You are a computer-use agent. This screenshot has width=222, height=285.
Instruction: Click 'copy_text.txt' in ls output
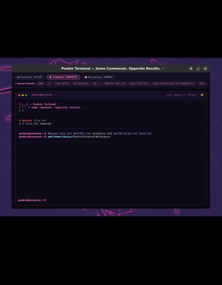point(61,133)
